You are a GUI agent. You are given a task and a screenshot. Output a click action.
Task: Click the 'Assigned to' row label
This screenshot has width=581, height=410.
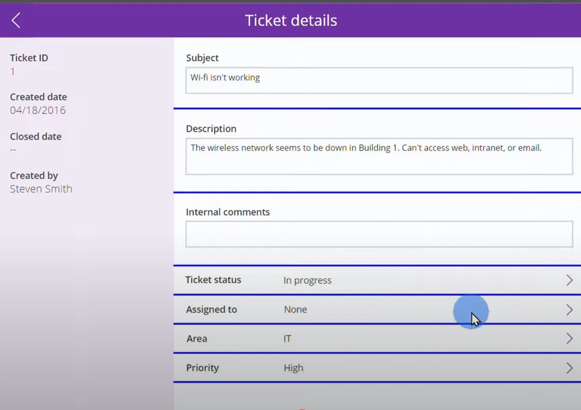pyautogui.click(x=212, y=310)
